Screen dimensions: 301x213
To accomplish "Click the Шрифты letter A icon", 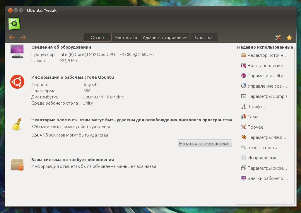I will [243, 106].
